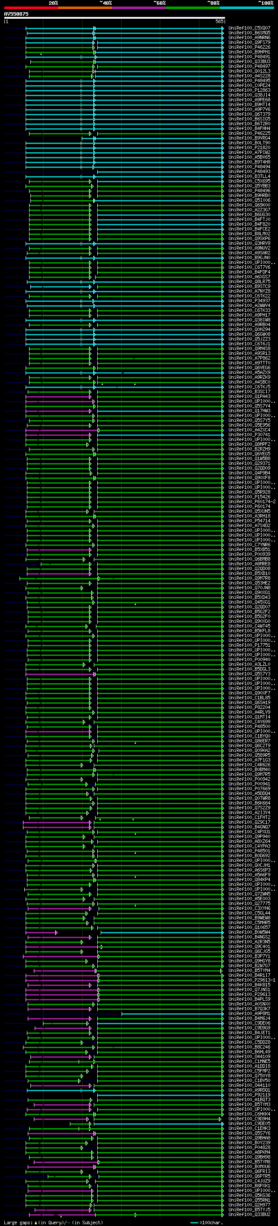Select the UniRef100_B8LM02 label
278x1226 pixels.
coord(249,234)
